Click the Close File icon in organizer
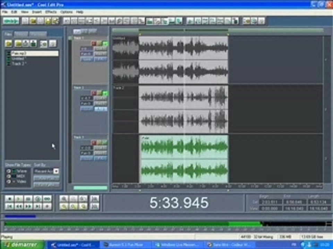 click(x=18, y=44)
